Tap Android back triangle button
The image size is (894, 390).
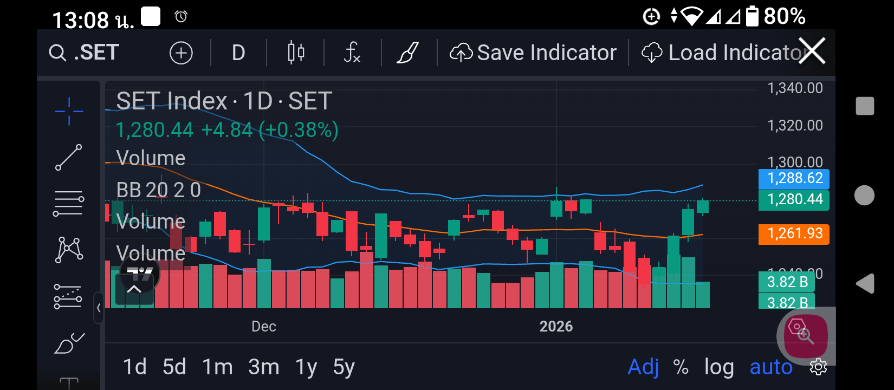click(x=865, y=284)
